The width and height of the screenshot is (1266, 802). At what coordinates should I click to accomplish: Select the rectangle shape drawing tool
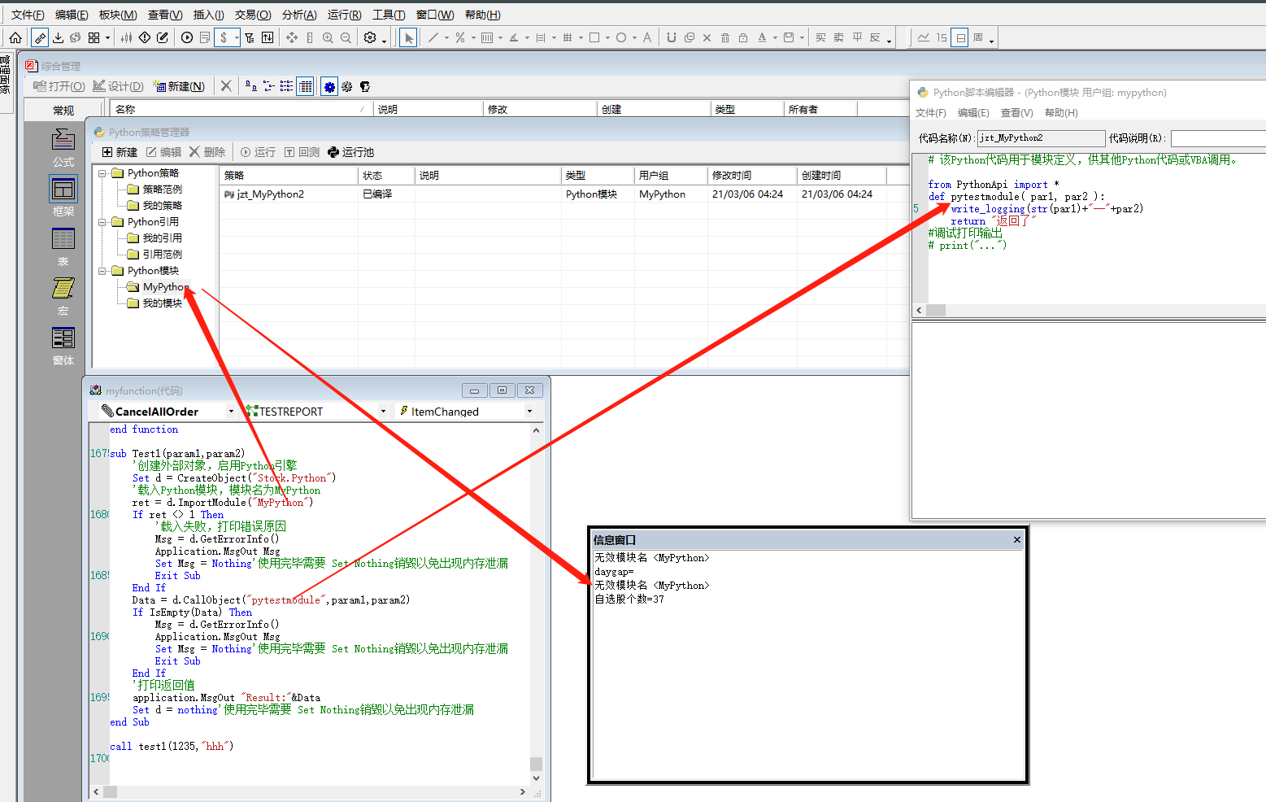[x=594, y=37]
